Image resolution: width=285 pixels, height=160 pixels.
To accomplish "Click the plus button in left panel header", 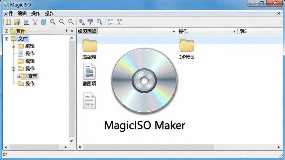I will (67, 31).
